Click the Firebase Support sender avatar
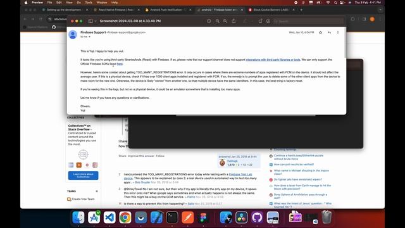 coord(73,34)
